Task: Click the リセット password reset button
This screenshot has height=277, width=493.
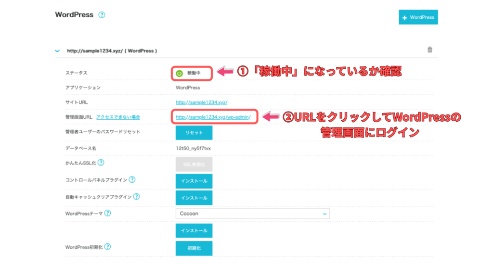Action: (x=194, y=133)
